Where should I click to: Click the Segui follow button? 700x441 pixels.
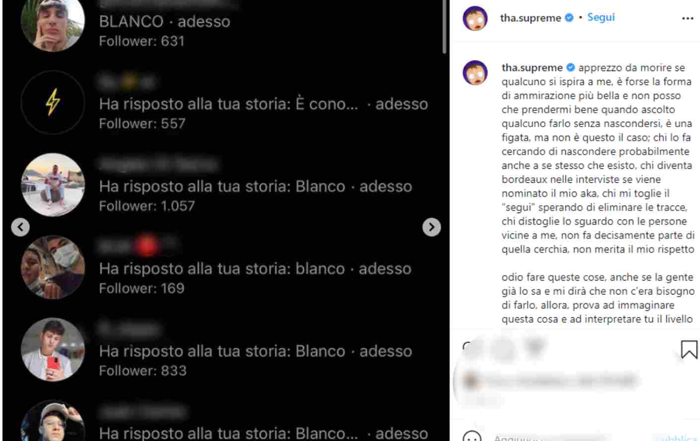pyautogui.click(x=601, y=17)
